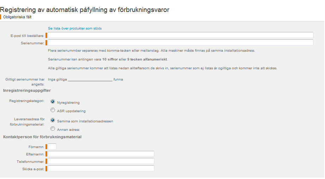Click the 'Efternamn:' field label
Viewport: 325px width, 179px height.
pos(35,154)
